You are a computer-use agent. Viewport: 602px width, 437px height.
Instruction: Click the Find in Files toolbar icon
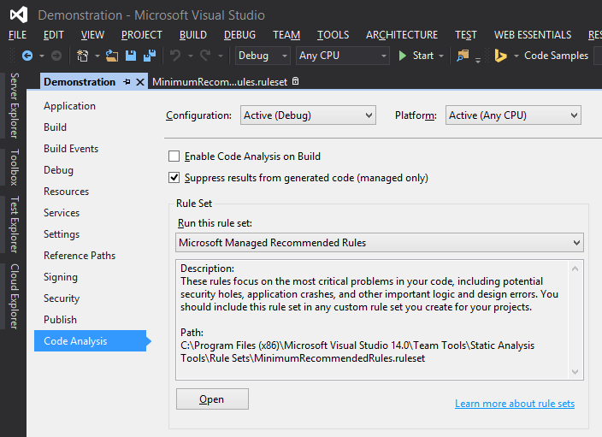pos(463,56)
